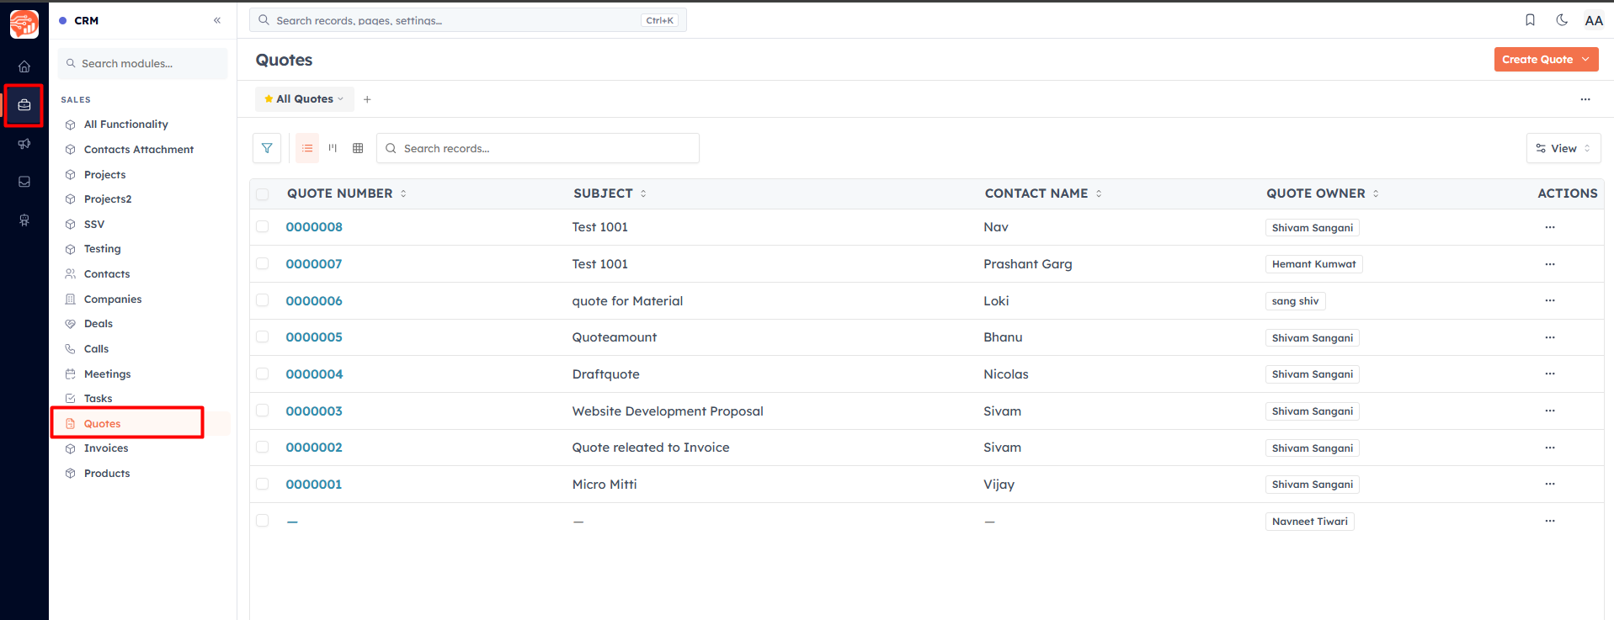Open the View settings dropdown
Image resolution: width=1614 pixels, height=620 pixels.
pyautogui.click(x=1563, y=148)
